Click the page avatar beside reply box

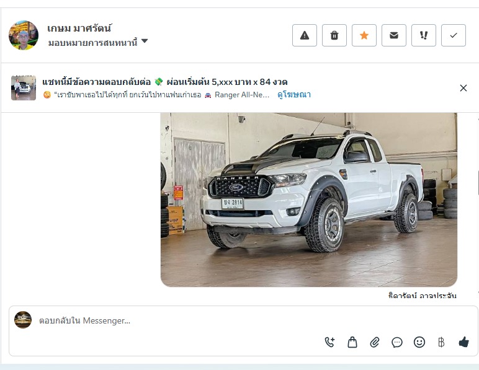tap(23, 320)
